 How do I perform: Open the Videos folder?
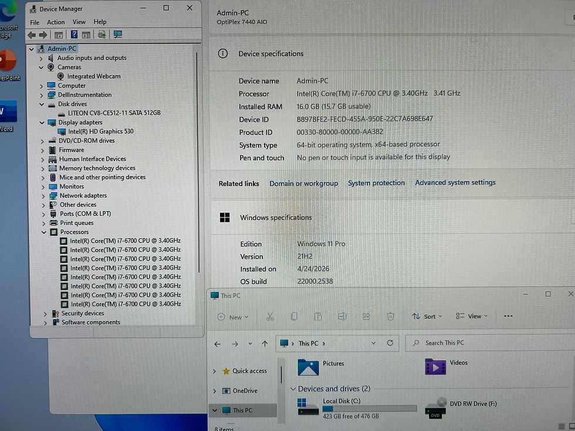[447, 366]
